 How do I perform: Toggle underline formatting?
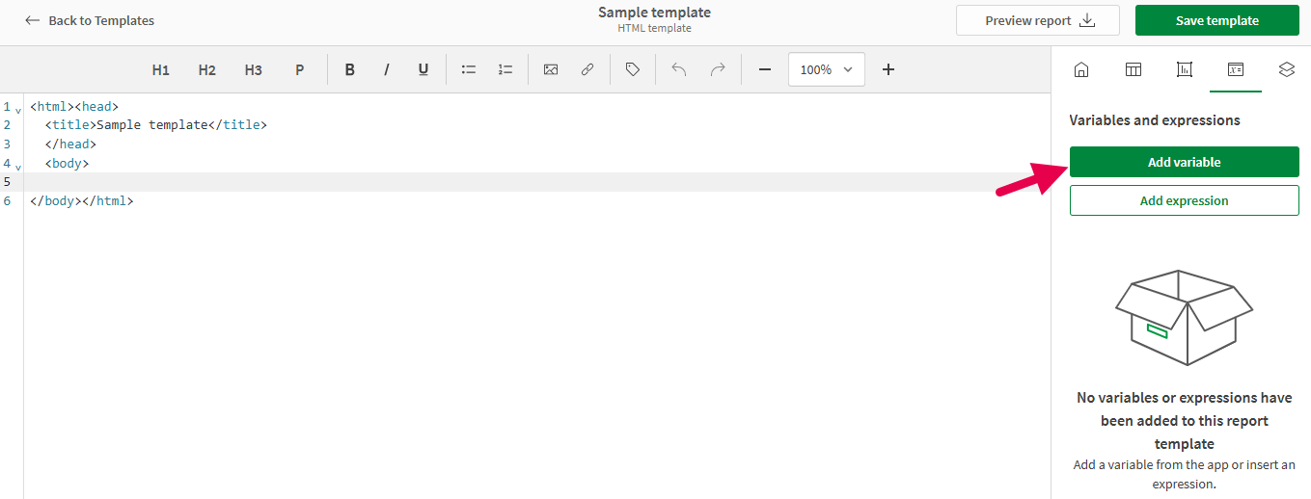tap(423, 69)
